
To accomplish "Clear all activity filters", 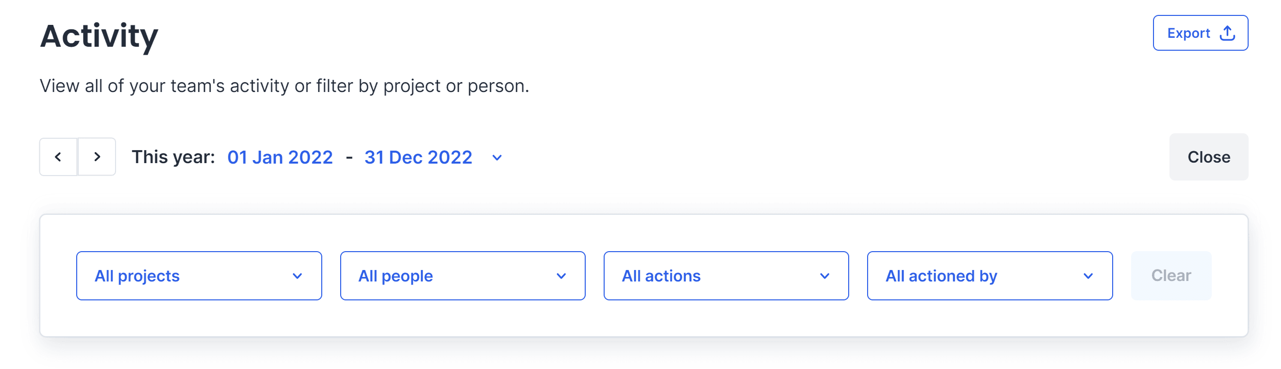I will [x=1171, y=276].
